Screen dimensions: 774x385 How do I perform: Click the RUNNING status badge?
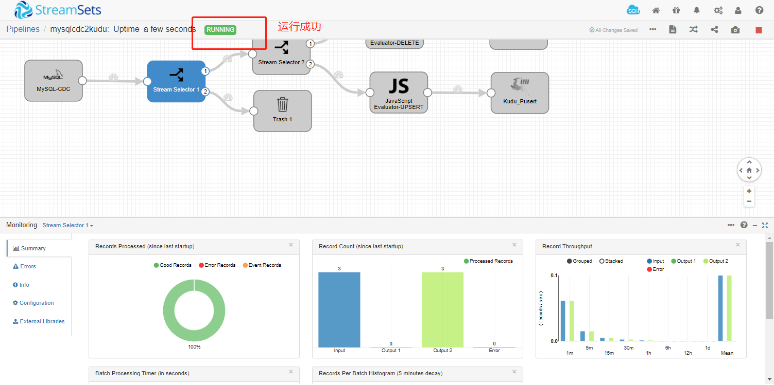point(220,30)
